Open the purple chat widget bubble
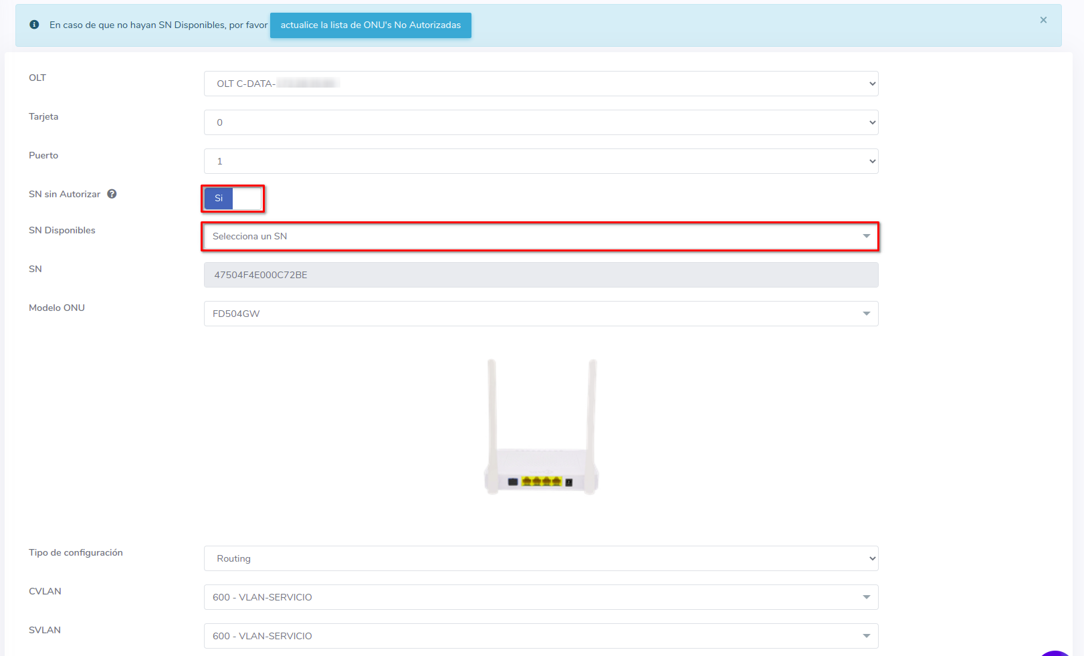The height and width of the screenshot is (656, 1084). click(1056, 653)
